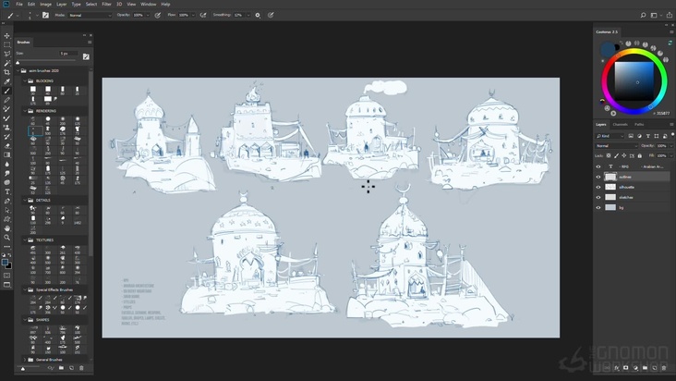
Task: Hide the outlines layer
Action: click(x=598, y=177)
